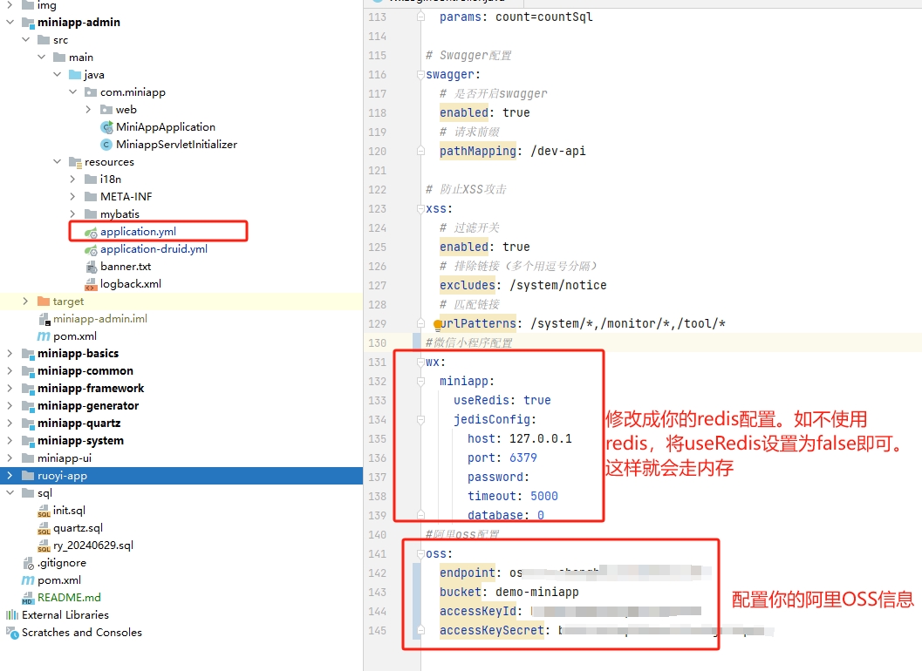Click the README.md markdown icon

pos(28,598)
